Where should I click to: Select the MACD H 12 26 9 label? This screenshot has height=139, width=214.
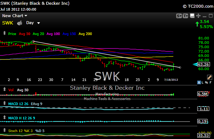22,118
